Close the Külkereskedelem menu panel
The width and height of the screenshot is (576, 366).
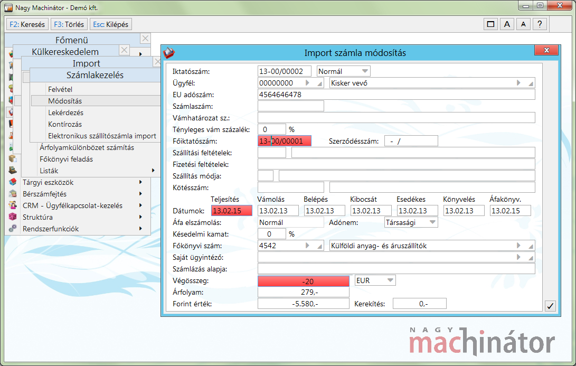pos(125,50)
